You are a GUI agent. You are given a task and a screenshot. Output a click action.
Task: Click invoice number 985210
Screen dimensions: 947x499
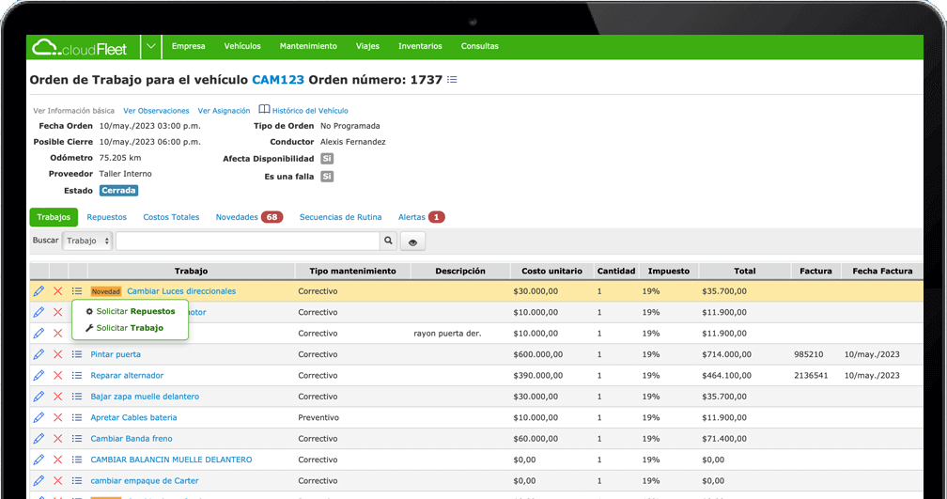point(809,354)
